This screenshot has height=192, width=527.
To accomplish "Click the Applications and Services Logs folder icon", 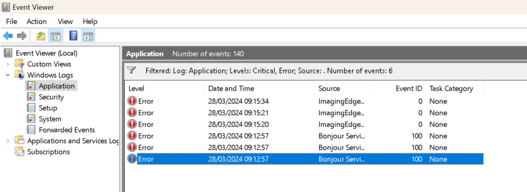I will click(20, 141).
